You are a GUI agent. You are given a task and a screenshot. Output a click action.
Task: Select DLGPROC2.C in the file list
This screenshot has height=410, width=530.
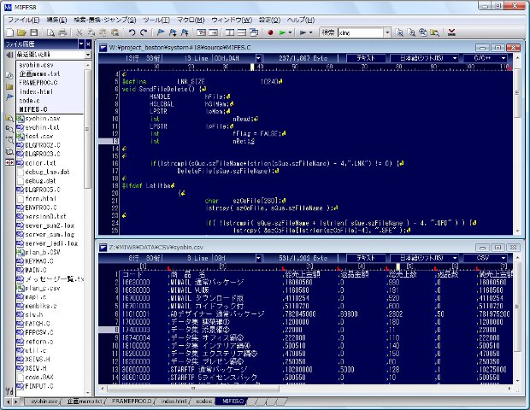coord(39,144)
